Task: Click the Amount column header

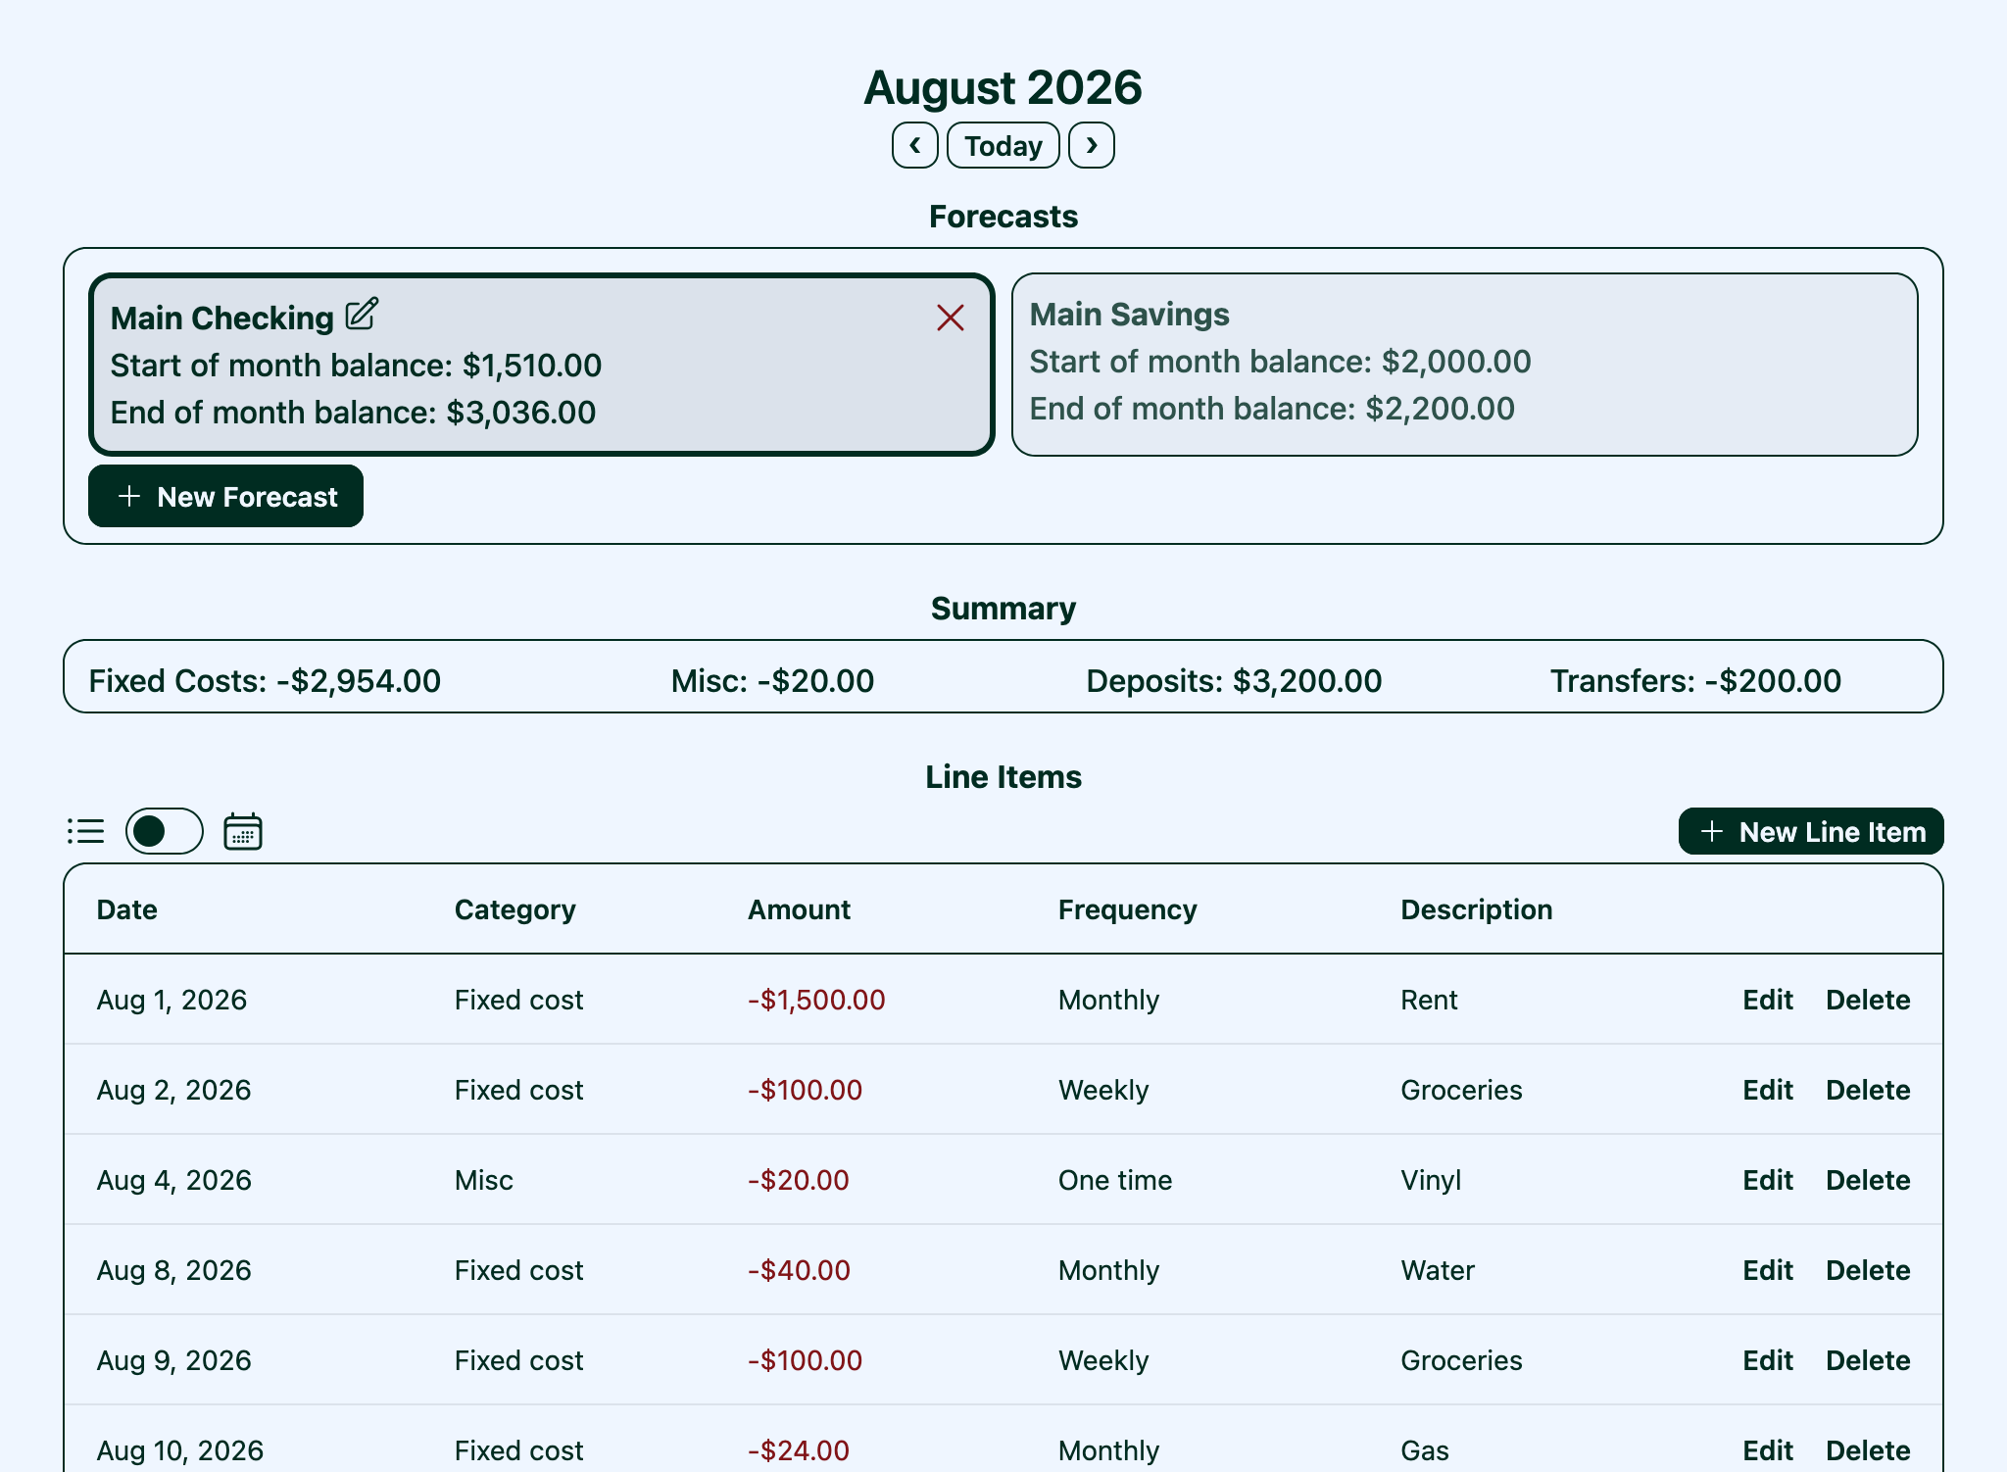Action: point(799,909)
